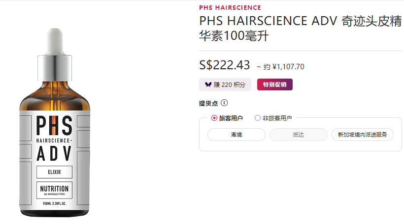Choose the 抵达 pickup option

click(299, 135)
